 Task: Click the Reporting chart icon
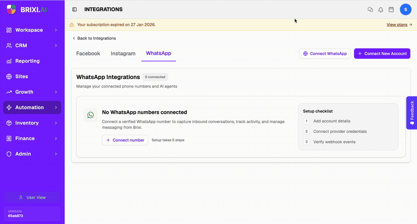[x=9, y=61]
